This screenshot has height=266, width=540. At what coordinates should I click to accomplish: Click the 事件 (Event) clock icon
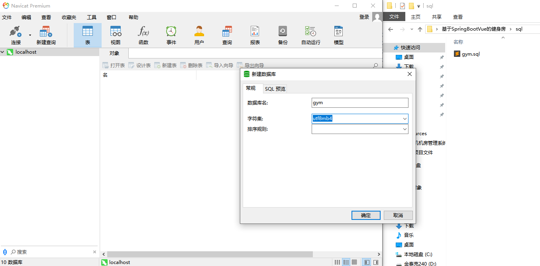[x=171, y=35]
